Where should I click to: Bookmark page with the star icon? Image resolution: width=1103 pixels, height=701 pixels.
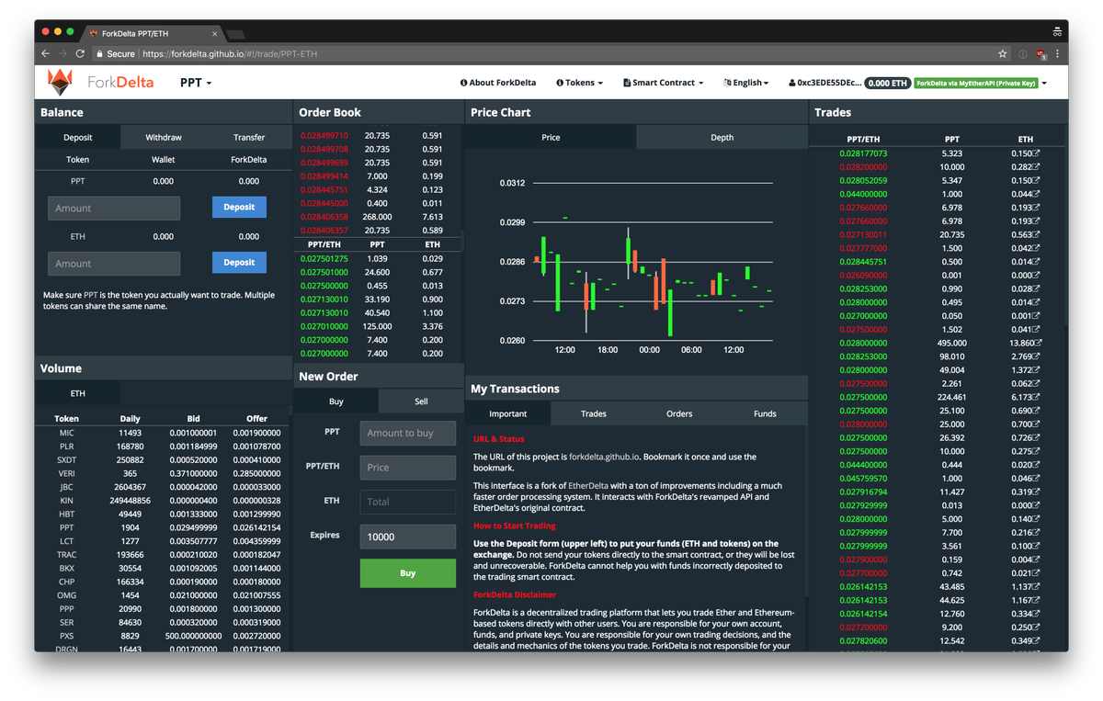click(x=1003, y=54)
